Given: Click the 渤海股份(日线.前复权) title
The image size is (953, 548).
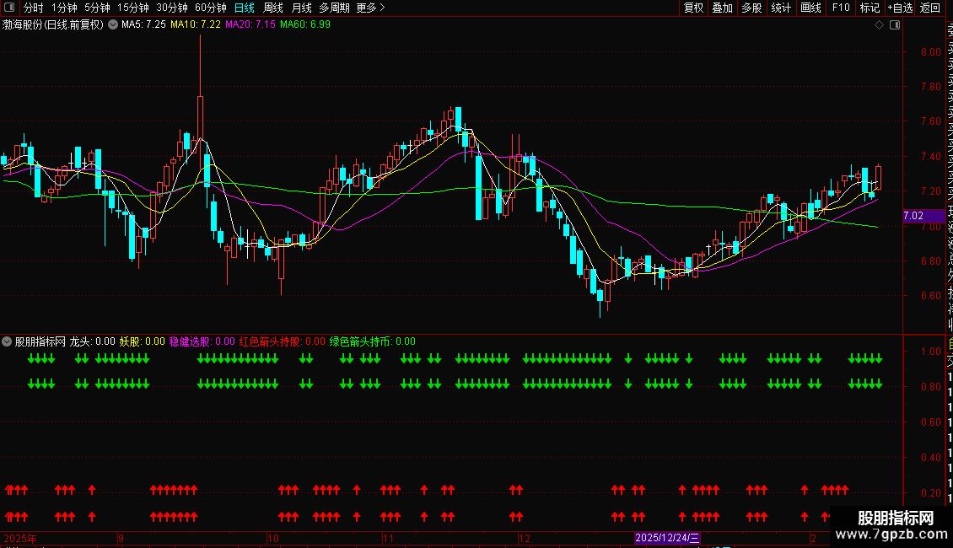Looking at the screenshot, I should (53, 25).
